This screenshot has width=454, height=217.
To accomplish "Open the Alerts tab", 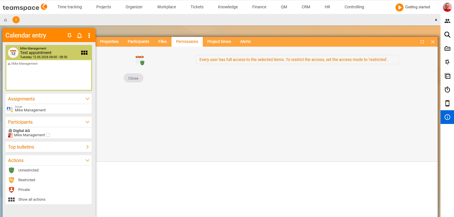I will point(245,42).
